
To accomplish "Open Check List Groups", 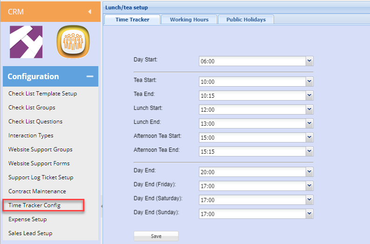I will pos(32,107).
